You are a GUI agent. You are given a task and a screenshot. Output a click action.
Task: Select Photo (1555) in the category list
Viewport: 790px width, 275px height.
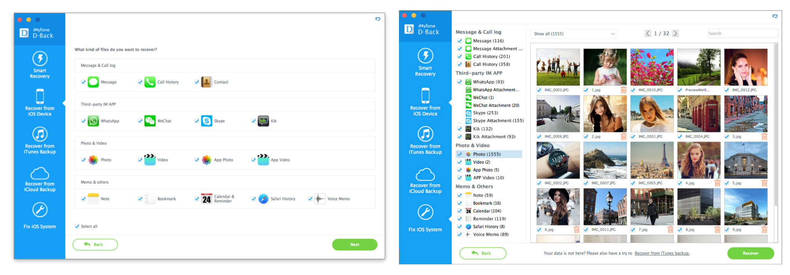click(x=489, y=154)
